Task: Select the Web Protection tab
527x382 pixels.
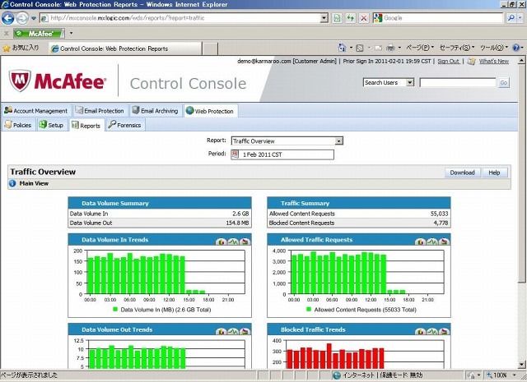Action: tap(211, 111)
